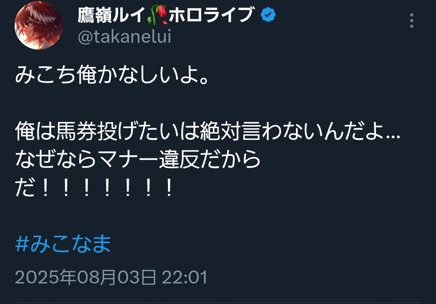436x304 pixels.
Task: Click the 2025年08月03日 date text
Action: 85,277
